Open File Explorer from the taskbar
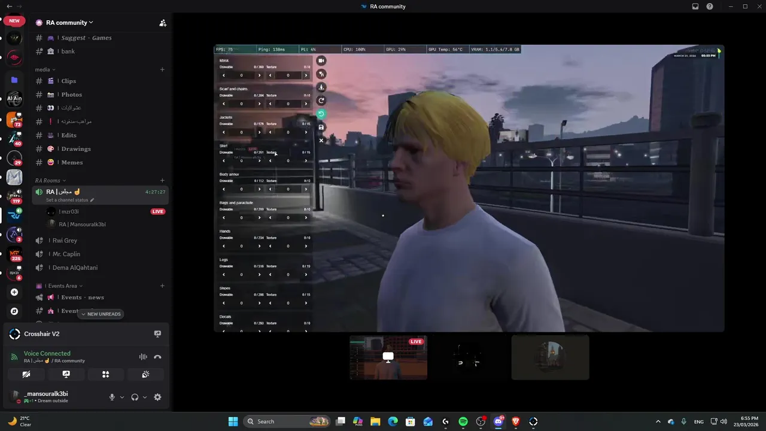The image size is (766, 431). click(375, 421)
